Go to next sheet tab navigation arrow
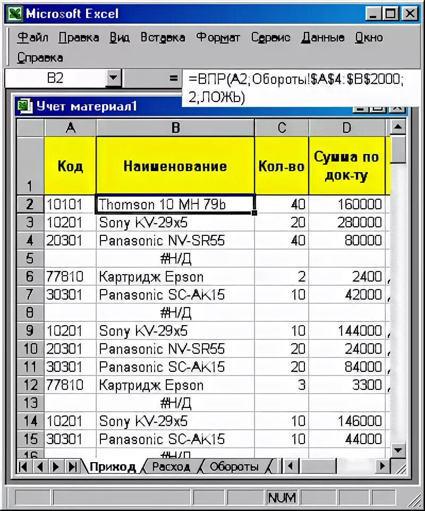Image resolution: width=425 pixels, height=511 pixels. point(56,467)
